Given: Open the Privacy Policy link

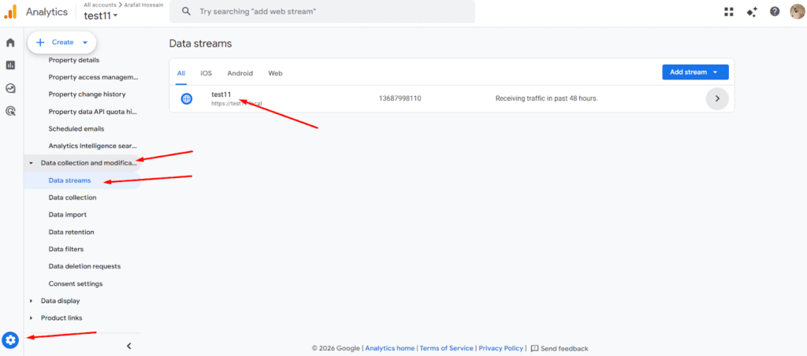Looking at the screenshot, I should tap(500, 348).
